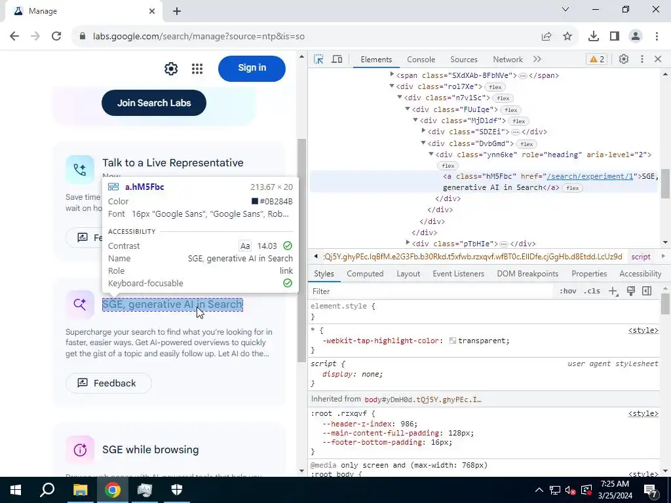Add a new style rule plus icon
This screenshot has height=503, width=671.
[x=613, y=291]
